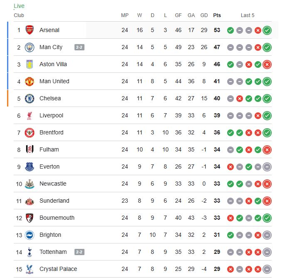Click the Liverpool club crest
This screenshot has width=285, height=278.
pyautogui.click(x=29, y=115)
